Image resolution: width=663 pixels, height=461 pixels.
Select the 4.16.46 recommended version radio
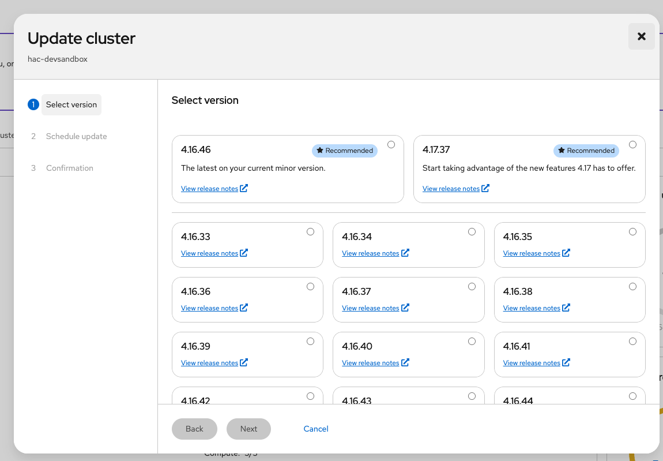coord(391,145)
